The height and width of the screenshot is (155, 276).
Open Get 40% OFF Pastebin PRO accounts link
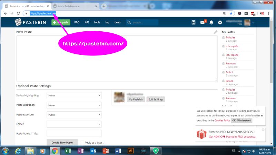click(232, 136)
